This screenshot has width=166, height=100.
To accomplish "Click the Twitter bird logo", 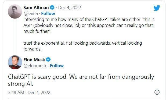I will 157,8.
